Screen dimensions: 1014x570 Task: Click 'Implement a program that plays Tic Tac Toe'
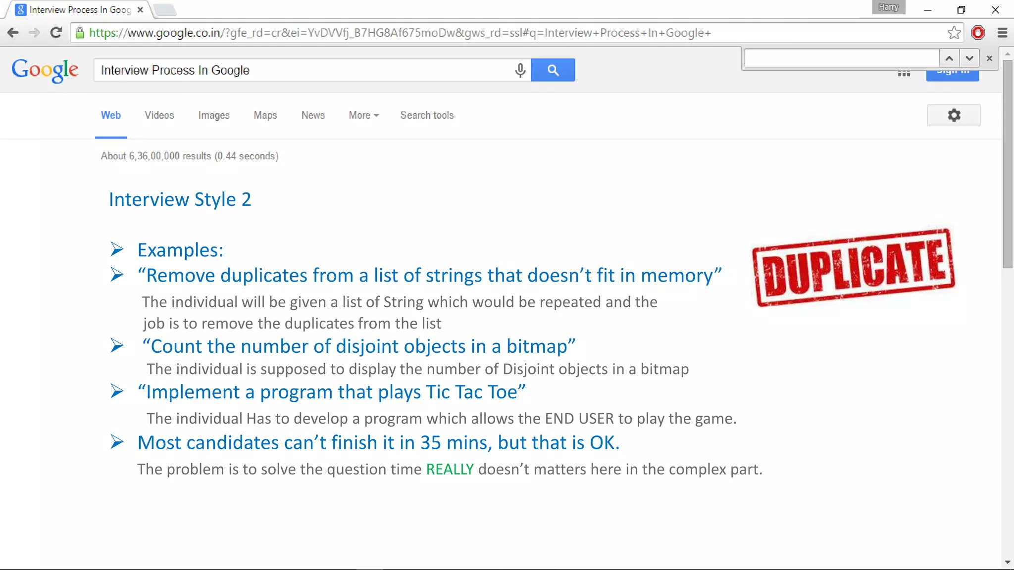pos(332,392)
